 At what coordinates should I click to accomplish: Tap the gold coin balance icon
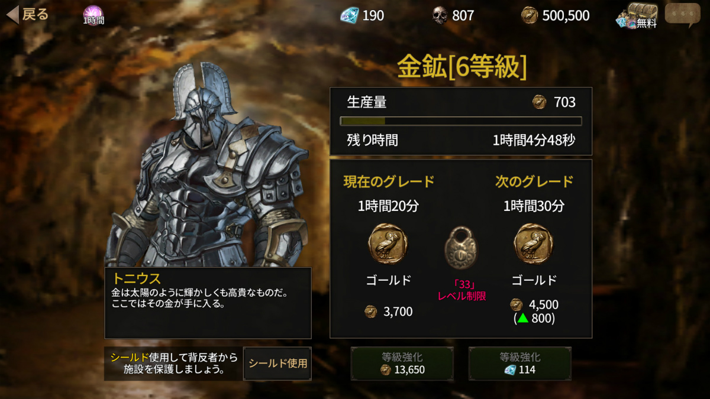pyautogui.click(x=530, y=15)
